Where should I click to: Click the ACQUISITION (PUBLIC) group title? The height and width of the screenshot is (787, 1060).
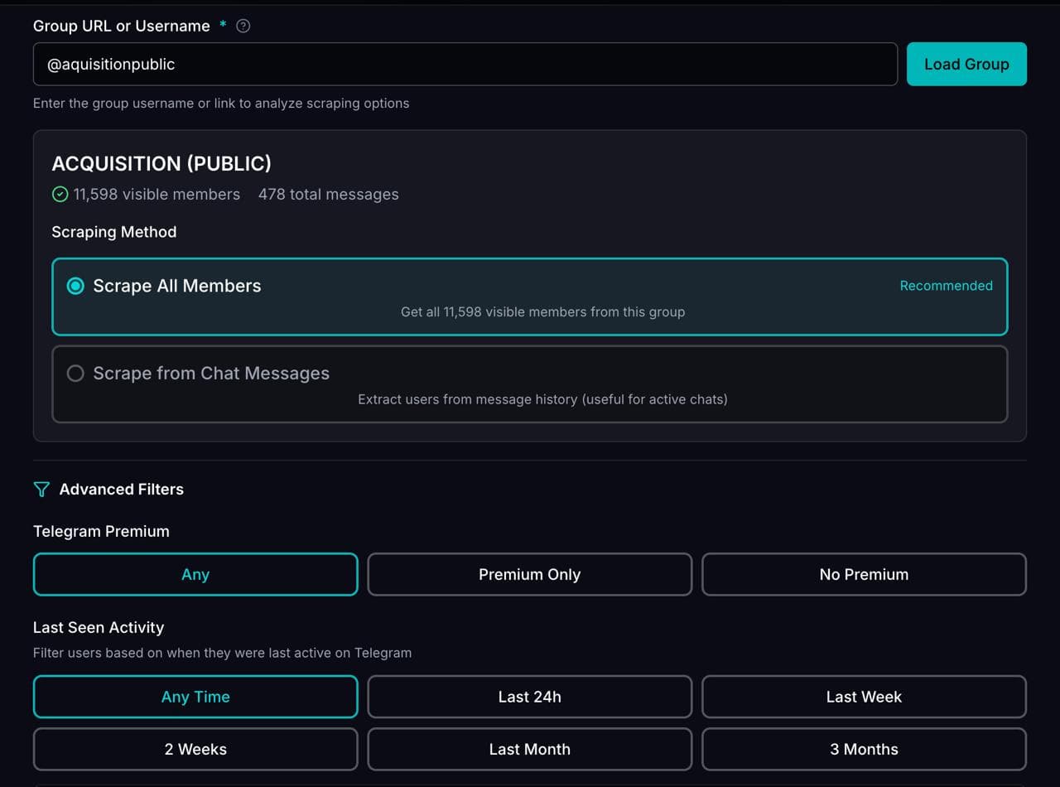coord(161,163)
